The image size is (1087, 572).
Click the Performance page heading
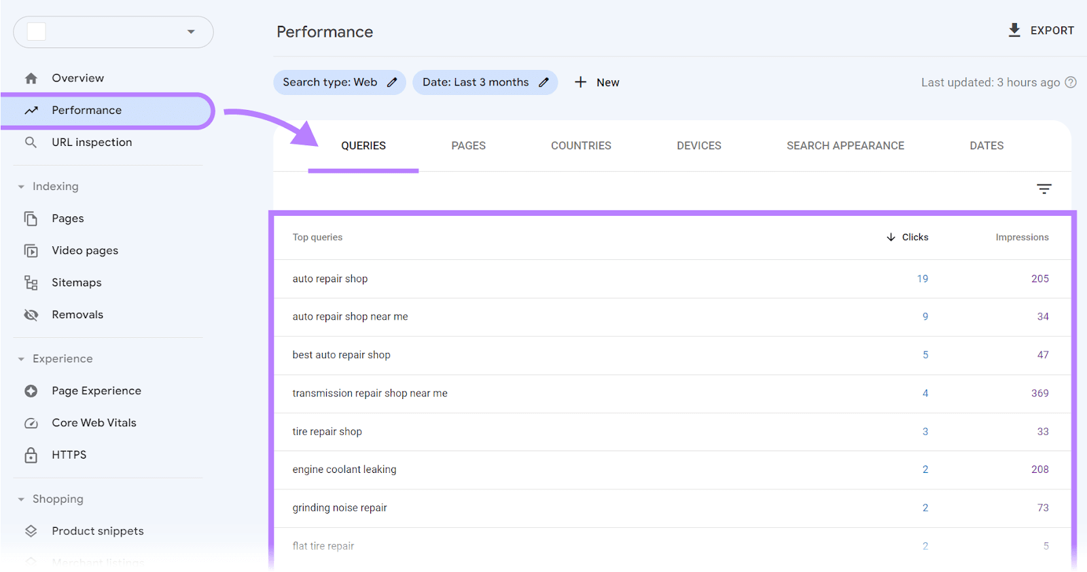point(325,32)
